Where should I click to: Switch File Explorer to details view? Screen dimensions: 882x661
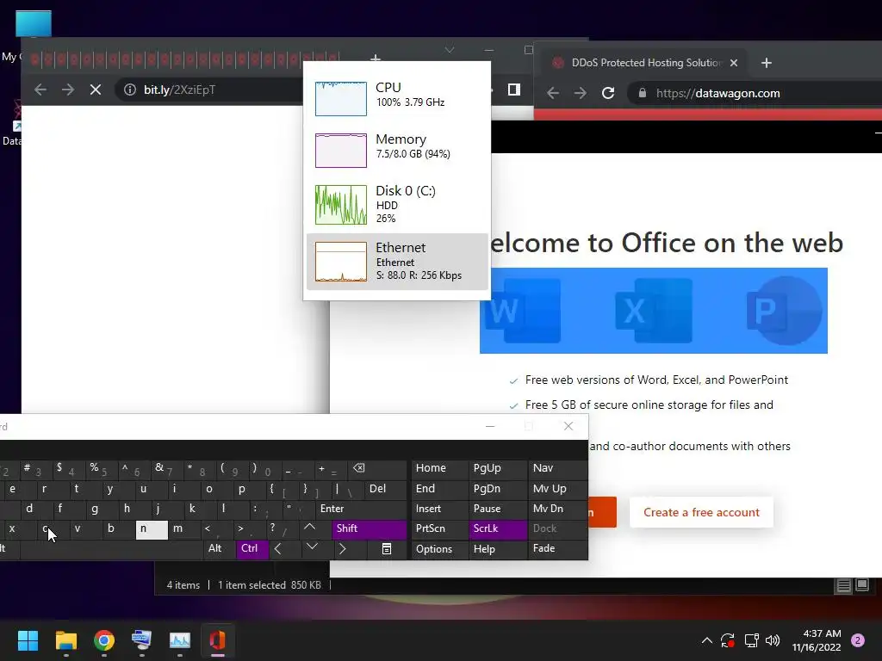844,585
